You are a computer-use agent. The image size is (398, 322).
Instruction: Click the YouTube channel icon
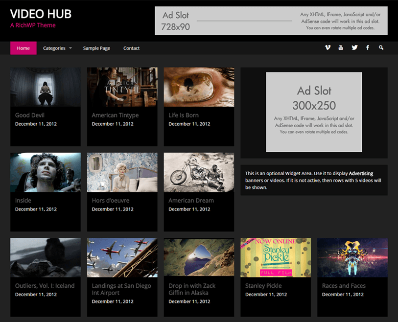click(x=341, y=47)
